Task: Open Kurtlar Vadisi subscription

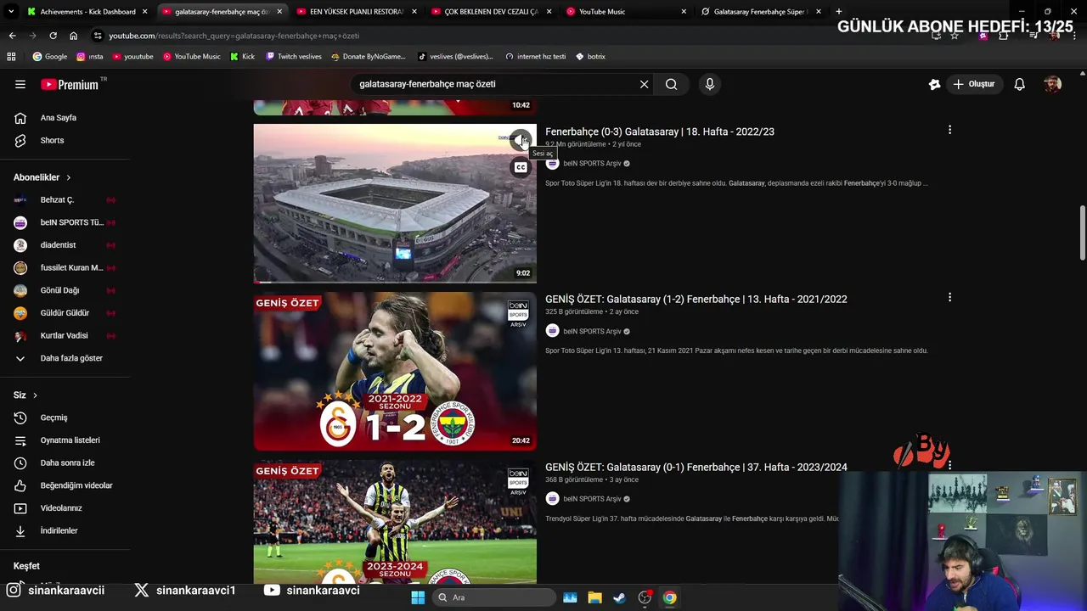Action: pos(66,335)
